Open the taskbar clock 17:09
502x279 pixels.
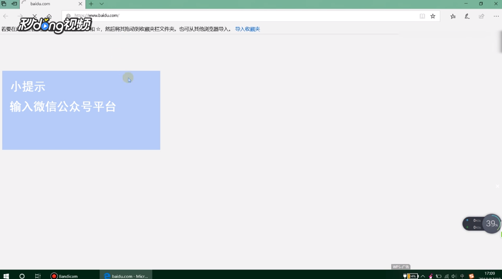(489, 275)
